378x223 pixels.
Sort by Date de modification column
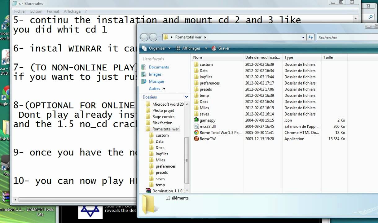[263, 57]
